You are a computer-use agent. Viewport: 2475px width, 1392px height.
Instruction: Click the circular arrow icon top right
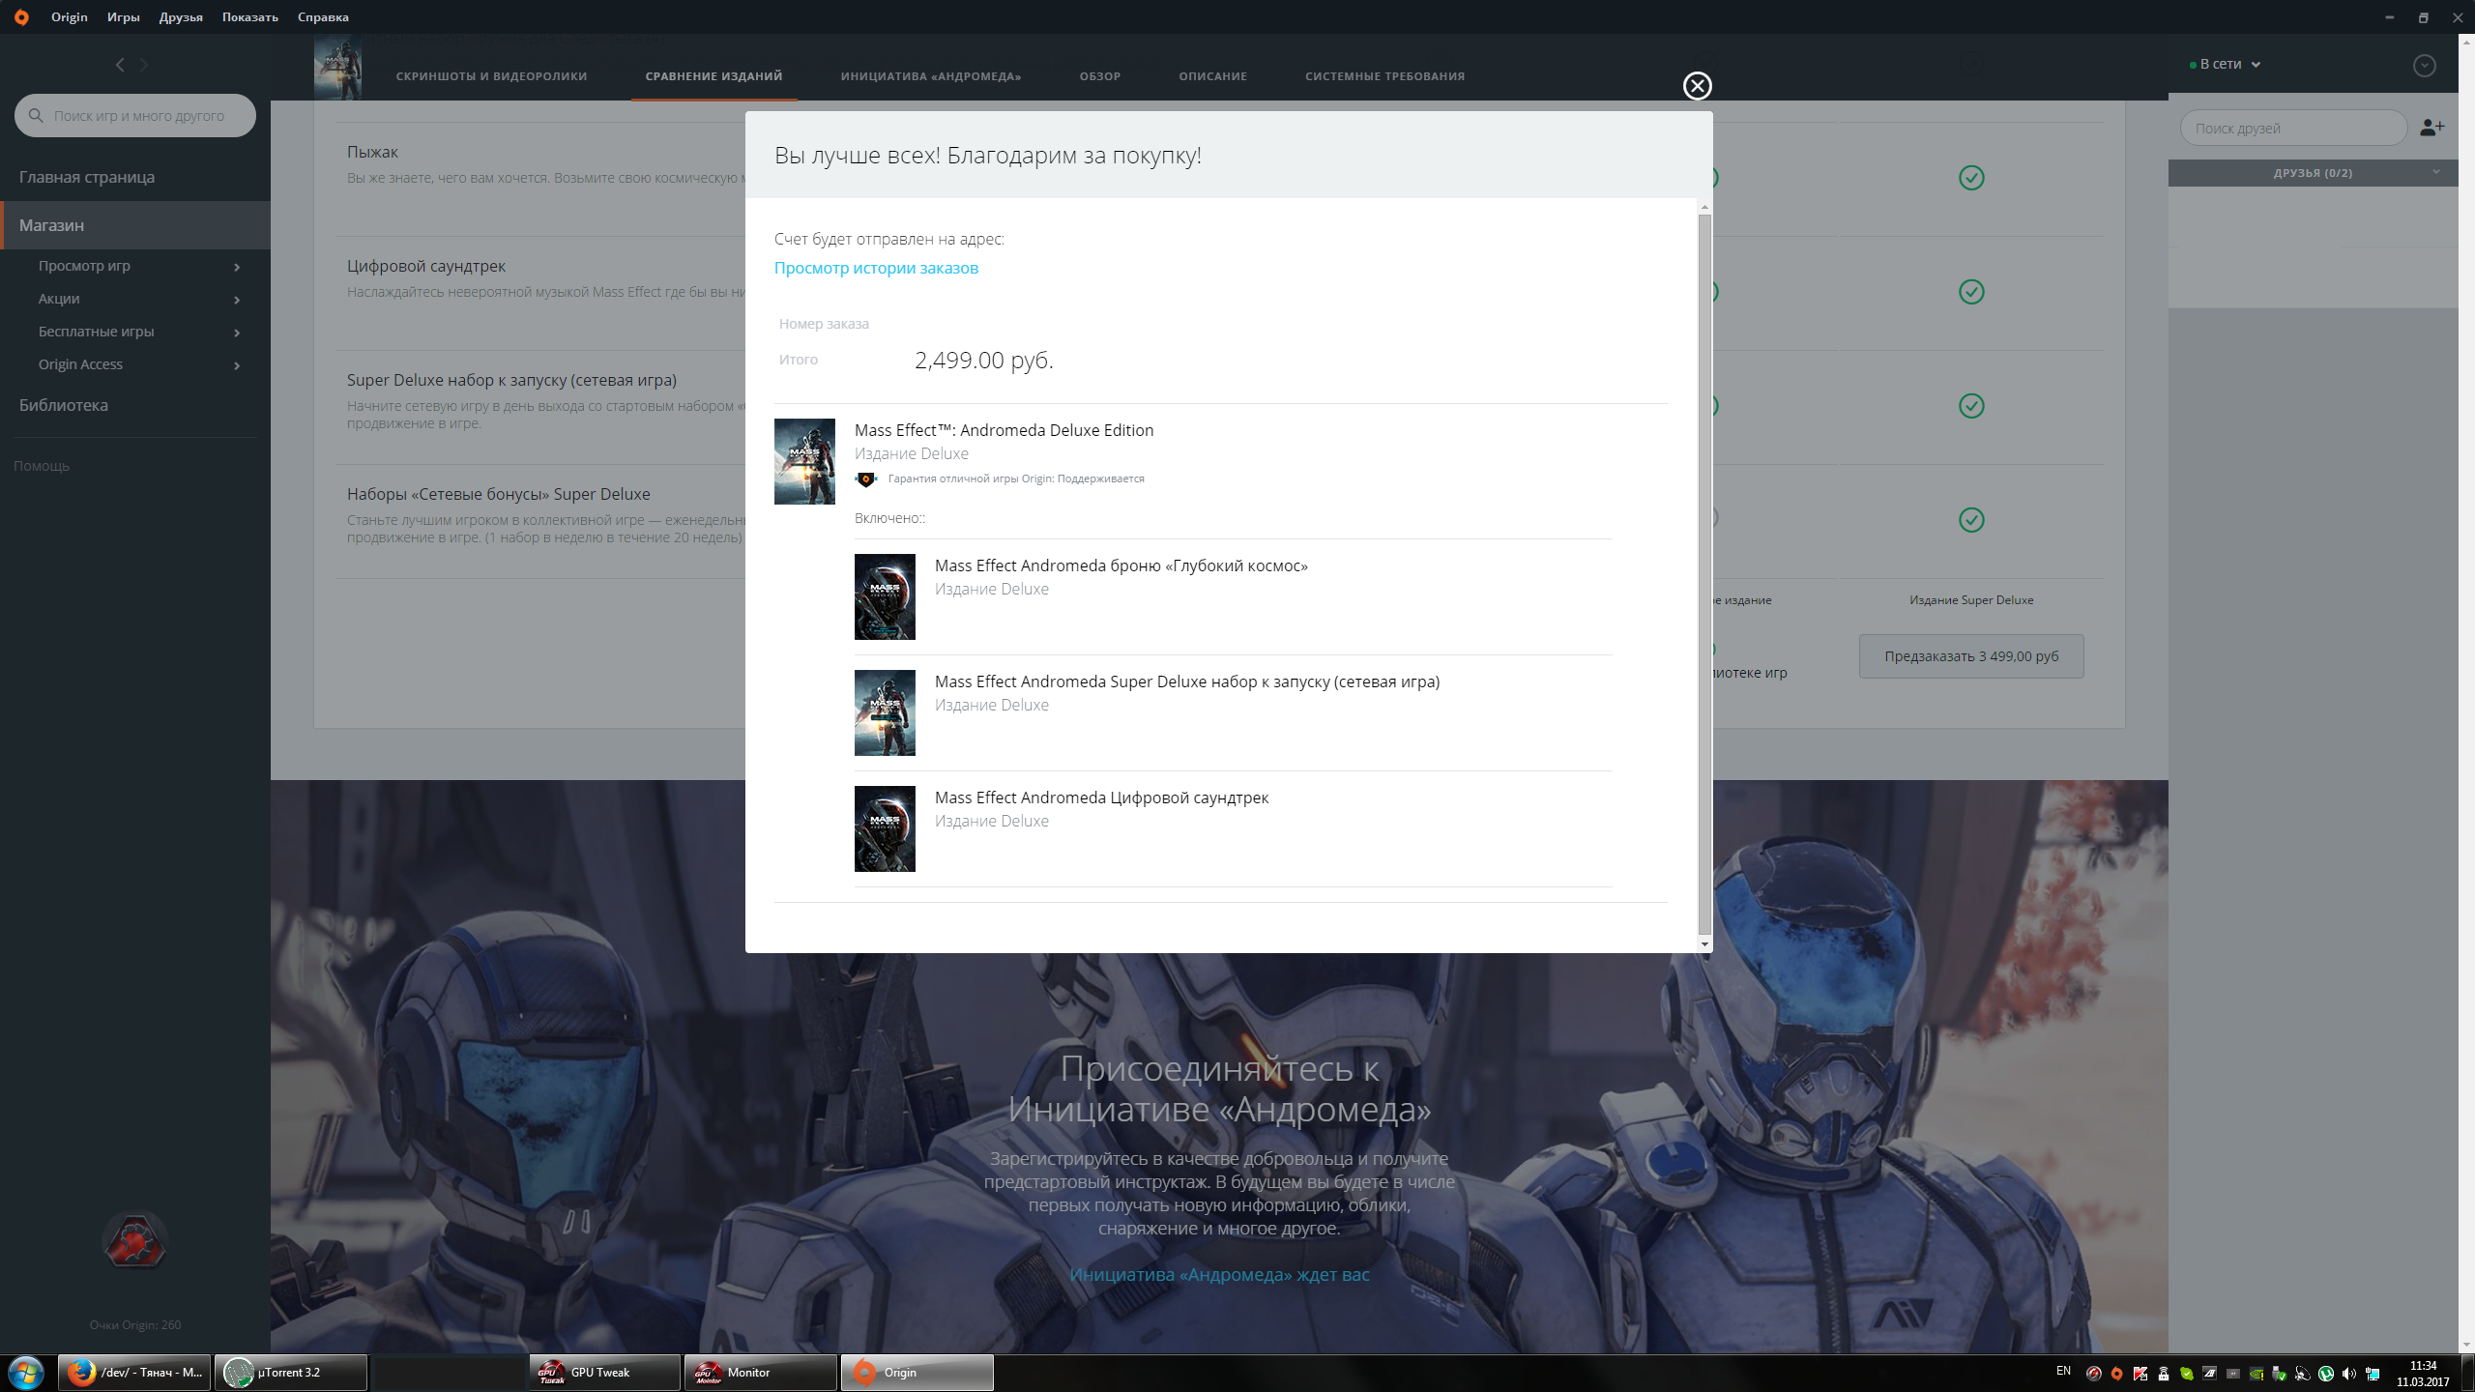[x=2424, y=65]
